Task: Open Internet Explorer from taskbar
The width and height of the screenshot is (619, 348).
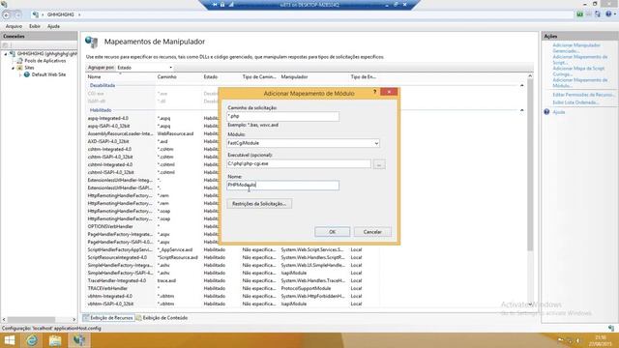Action: pos(32,340)
